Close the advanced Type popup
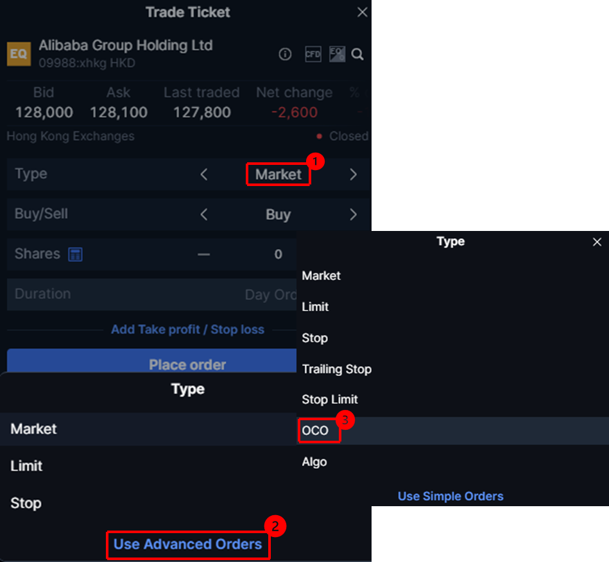Screen dimensions: 609x562 coord(597,242)
